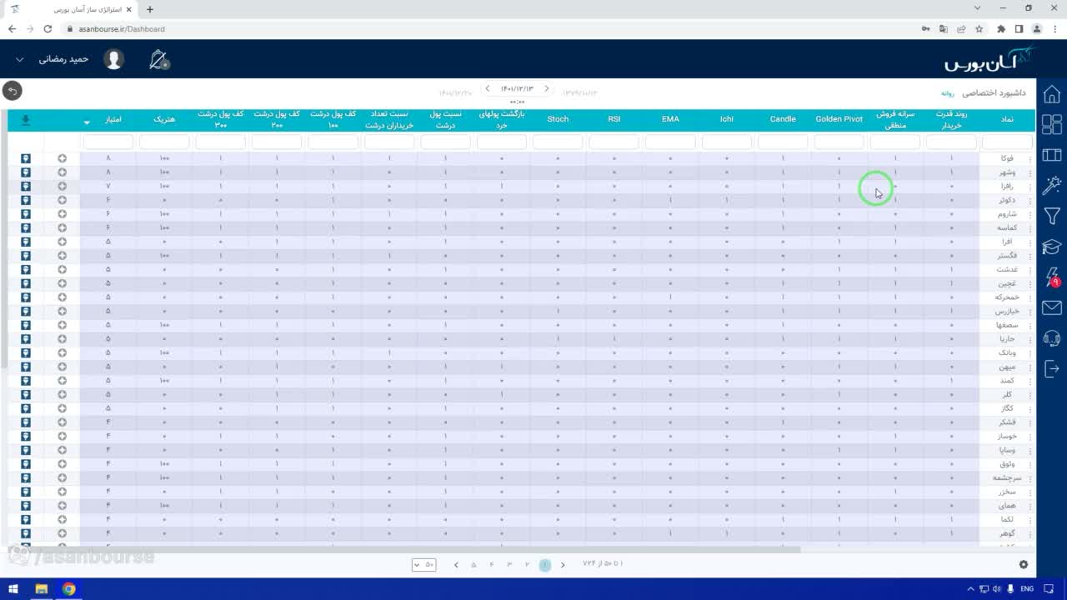
Task: Click the plus icon in فوکا row
Action: point(63,158)
